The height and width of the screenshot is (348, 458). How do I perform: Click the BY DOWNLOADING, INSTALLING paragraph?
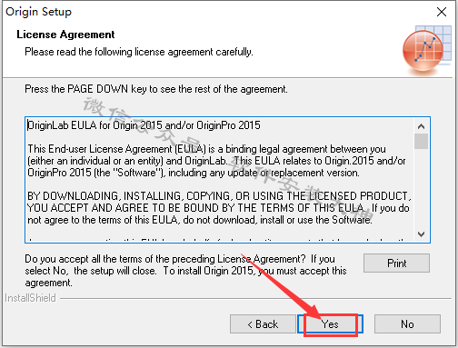click(x=219, y=208)
